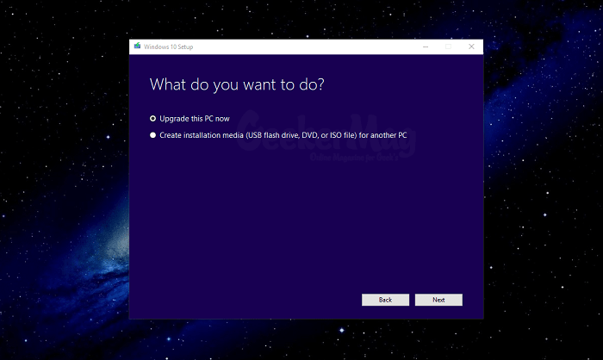Click 'Create installation media' option label text
The image size is (603, 360).
tap(283, 135)
